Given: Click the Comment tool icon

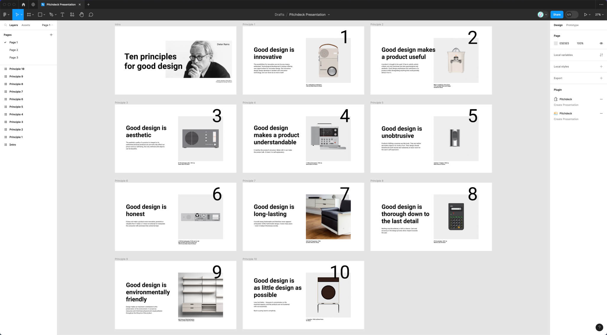Looking at the screenshot, I should pyautogui.click(x=91, y=15).
